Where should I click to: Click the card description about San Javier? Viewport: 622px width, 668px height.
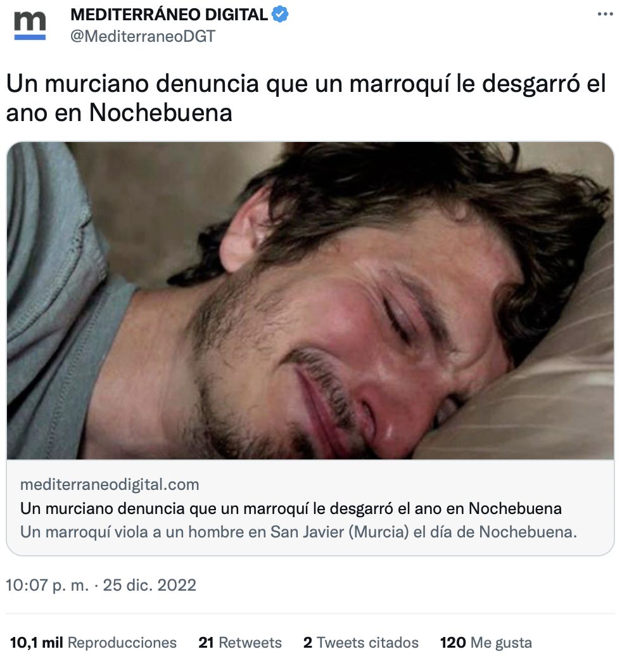[298, 532]
